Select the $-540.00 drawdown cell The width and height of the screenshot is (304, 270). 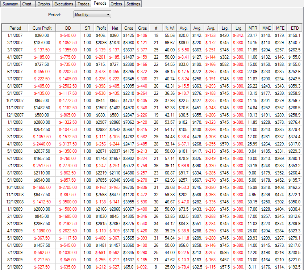point(68,35)
